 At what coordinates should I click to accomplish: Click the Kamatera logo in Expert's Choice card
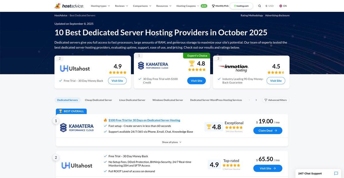click(153, 65)
